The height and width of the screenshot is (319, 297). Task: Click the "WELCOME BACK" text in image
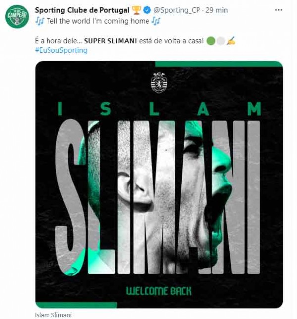(159, 290)
